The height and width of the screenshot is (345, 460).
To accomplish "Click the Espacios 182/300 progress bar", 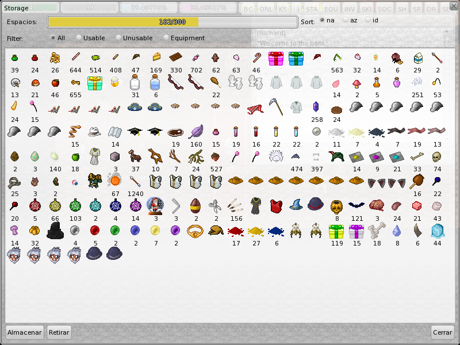I will [172, 22].
